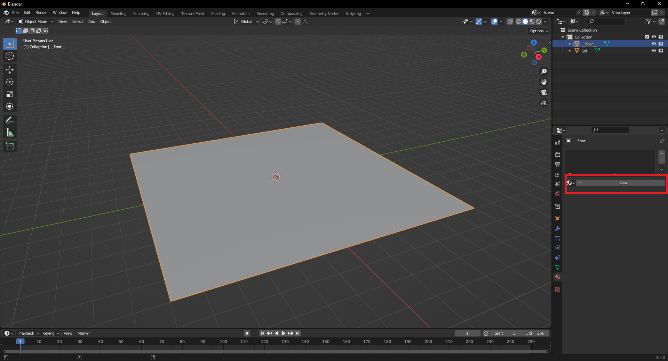Activate the Transform tool
This screenshot has height=361, width=668.
coord(10,106)
